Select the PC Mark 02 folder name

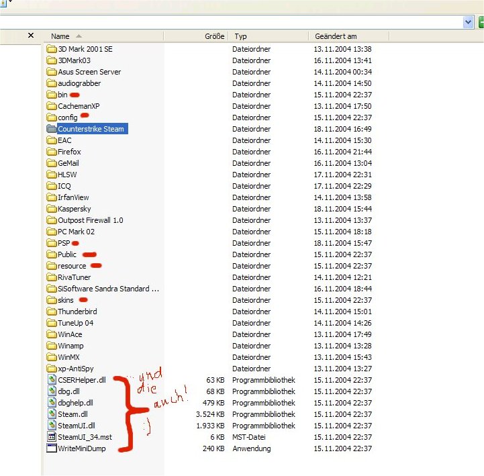coord(76,232)
